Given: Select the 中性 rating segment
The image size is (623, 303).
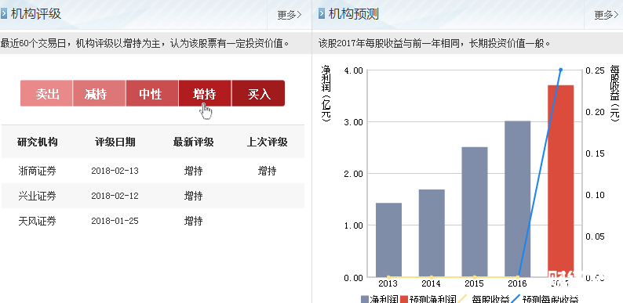Looking at the screenshot, I should (x=152, y=94).
